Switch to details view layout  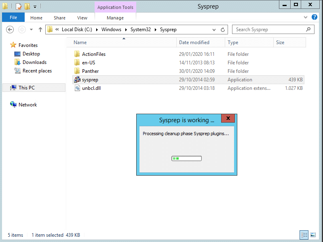pos(304,235)
